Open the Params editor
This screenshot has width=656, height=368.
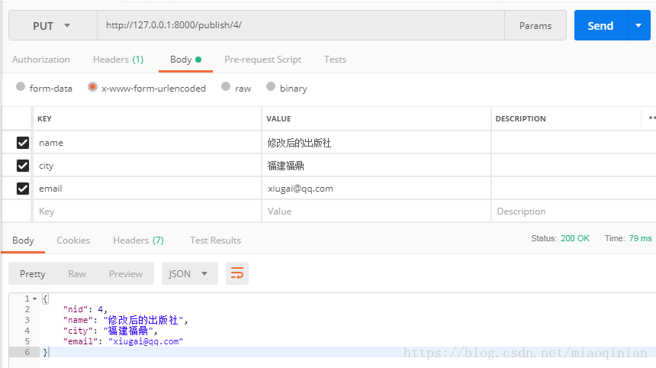tap(535, 25)
